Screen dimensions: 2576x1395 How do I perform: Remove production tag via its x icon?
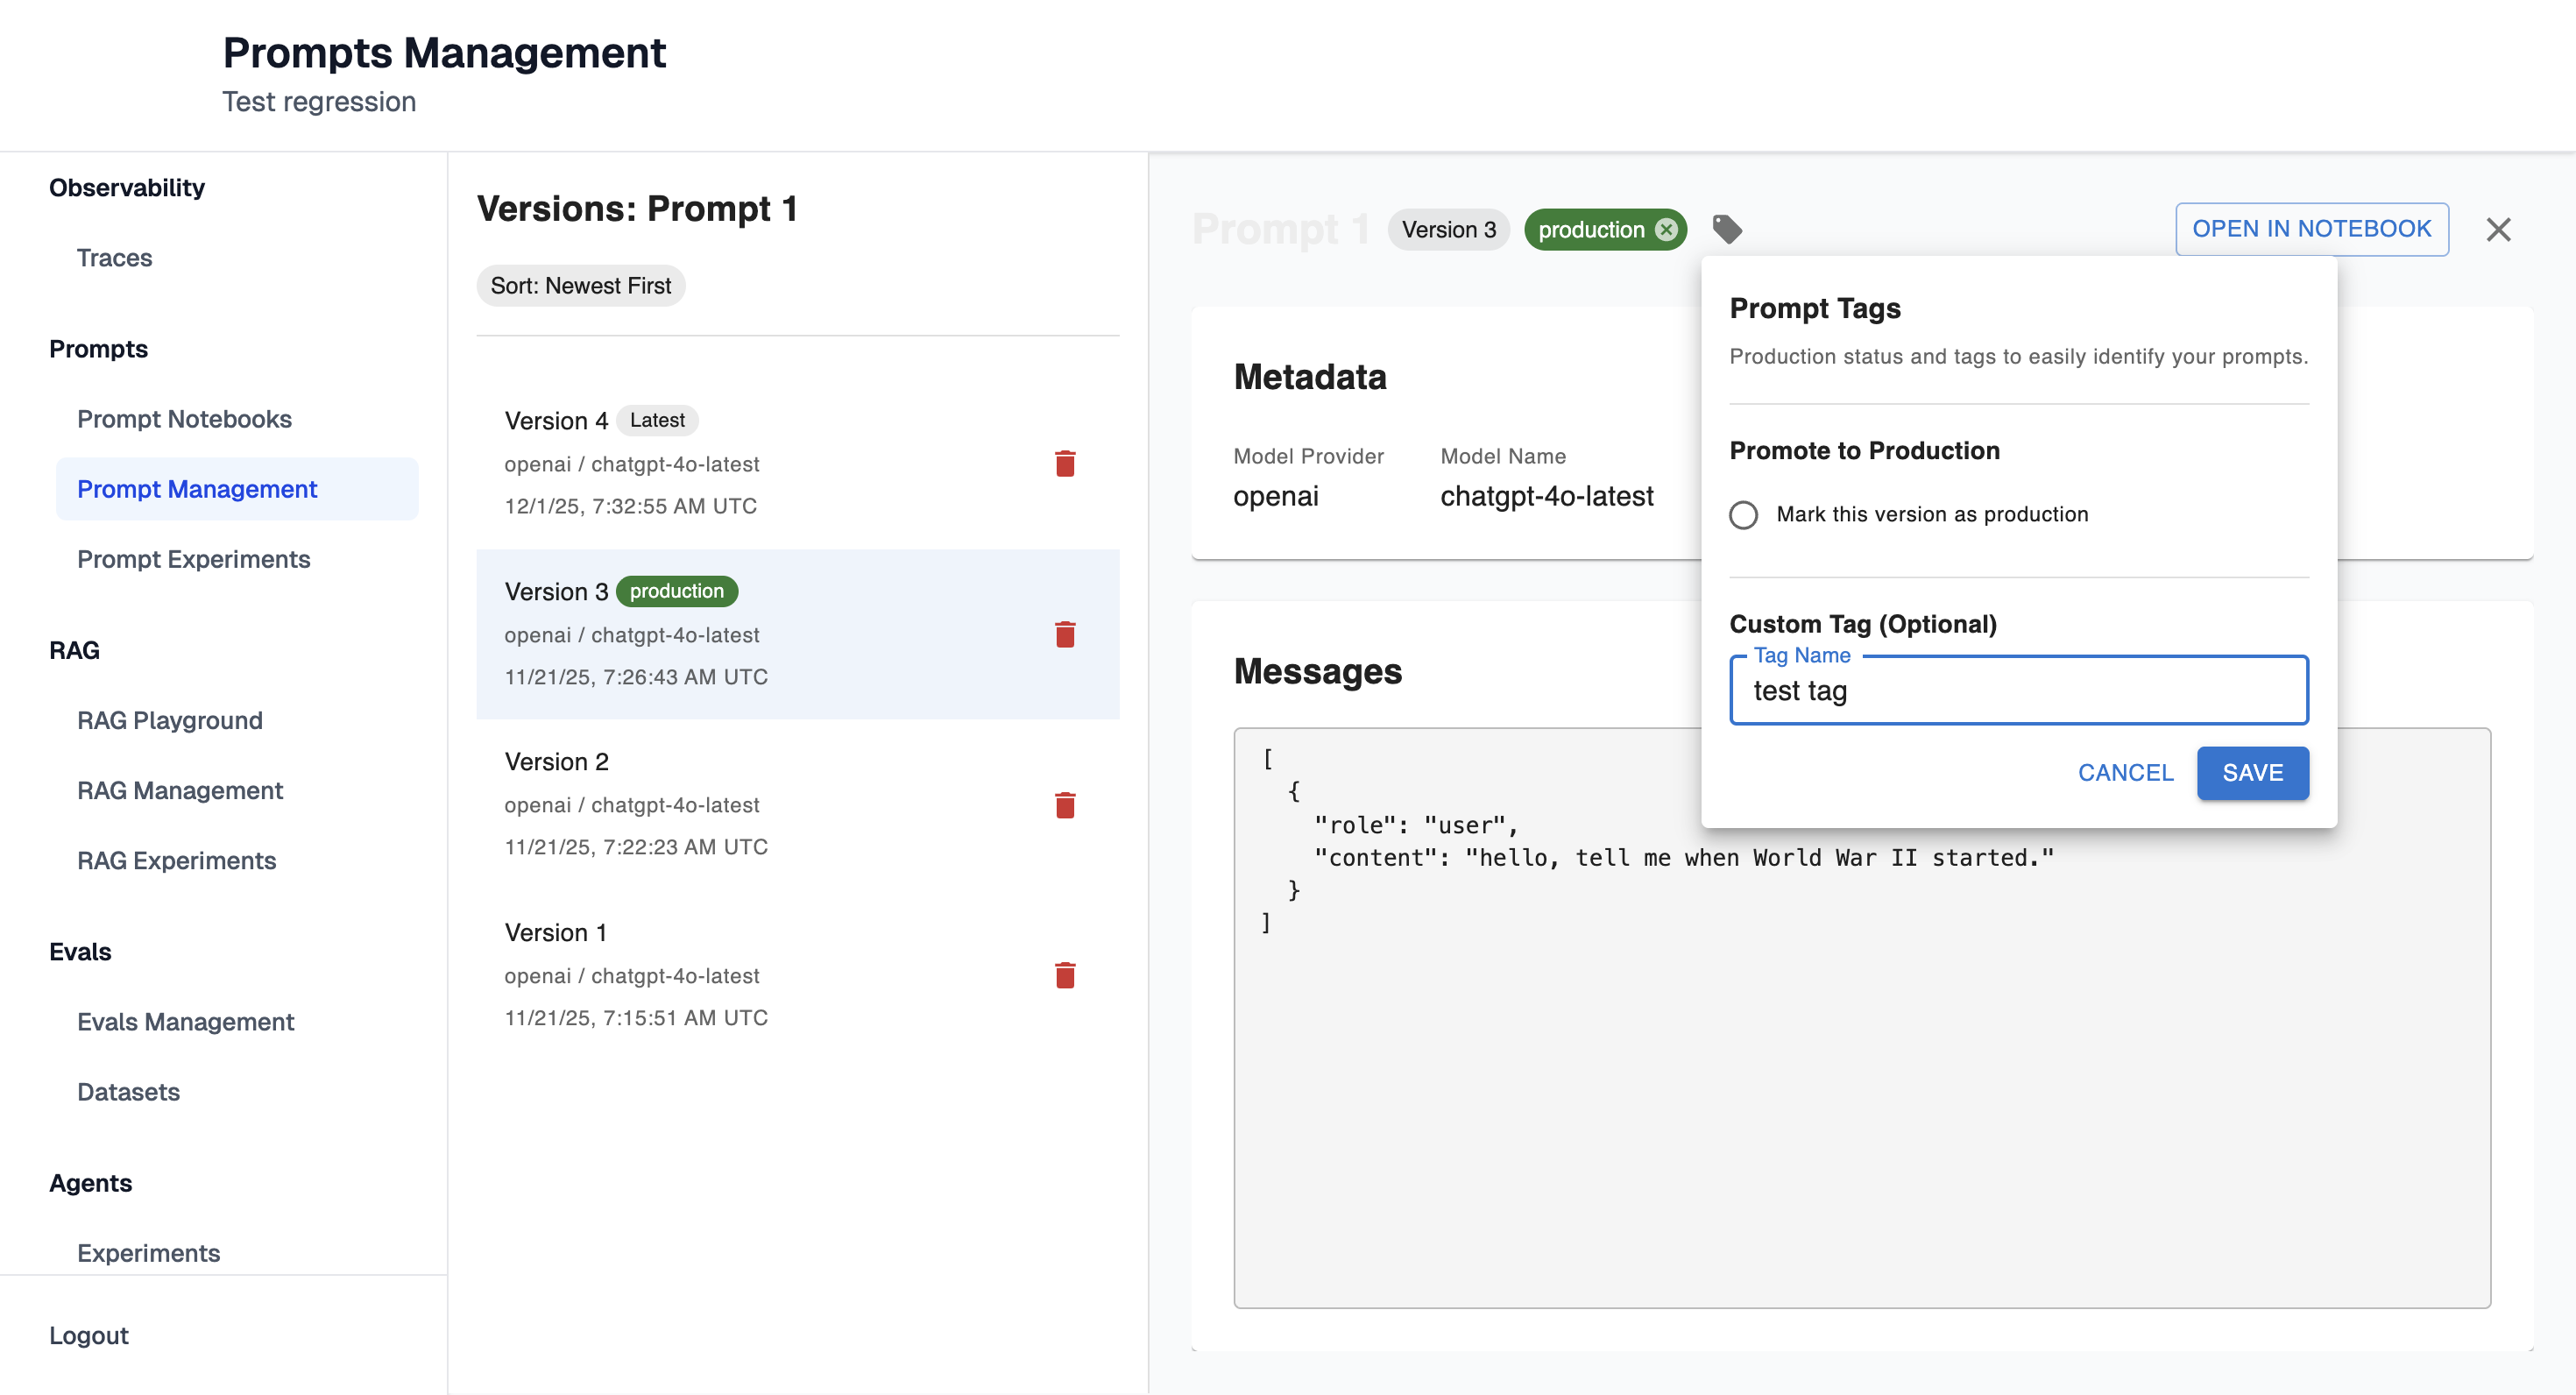(x=1666, y=229)
